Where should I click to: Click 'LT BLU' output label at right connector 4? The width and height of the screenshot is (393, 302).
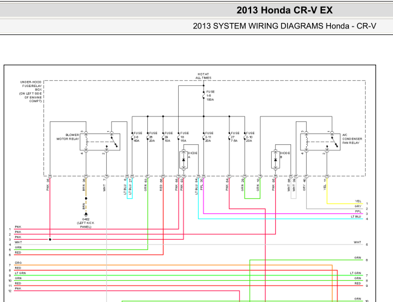pyautogui.click(x=356, y=216)
